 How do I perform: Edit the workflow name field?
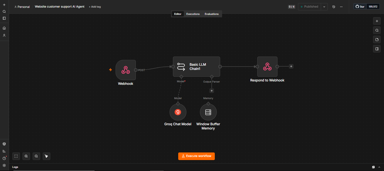tap(60, 7)
